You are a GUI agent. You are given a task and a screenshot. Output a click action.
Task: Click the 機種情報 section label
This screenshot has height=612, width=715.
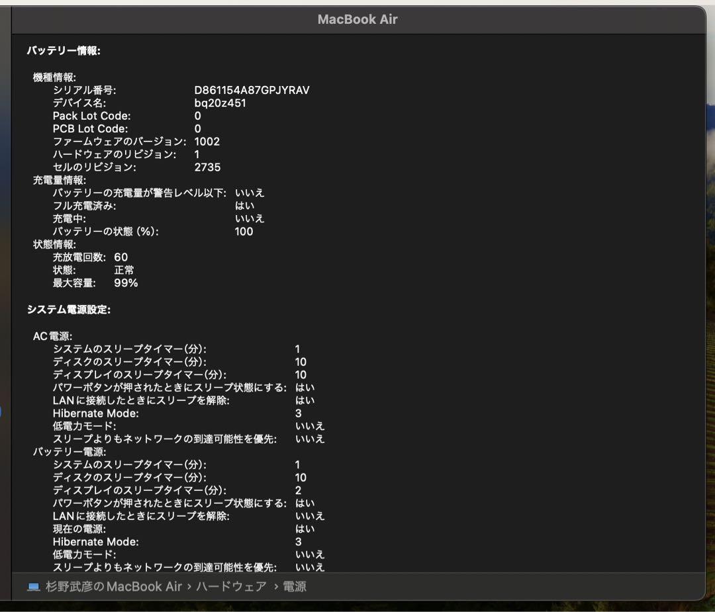[54, 77]
